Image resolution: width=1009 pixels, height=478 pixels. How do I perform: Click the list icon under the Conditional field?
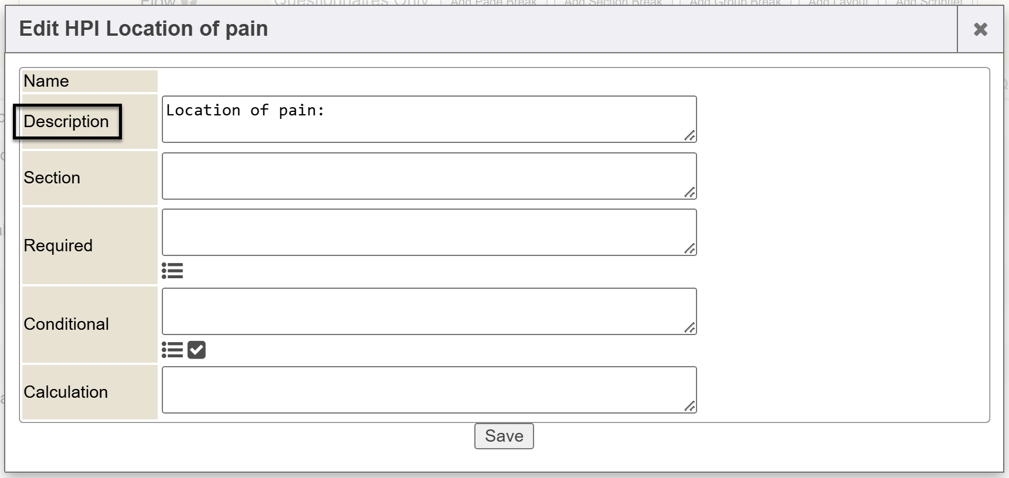172,350
